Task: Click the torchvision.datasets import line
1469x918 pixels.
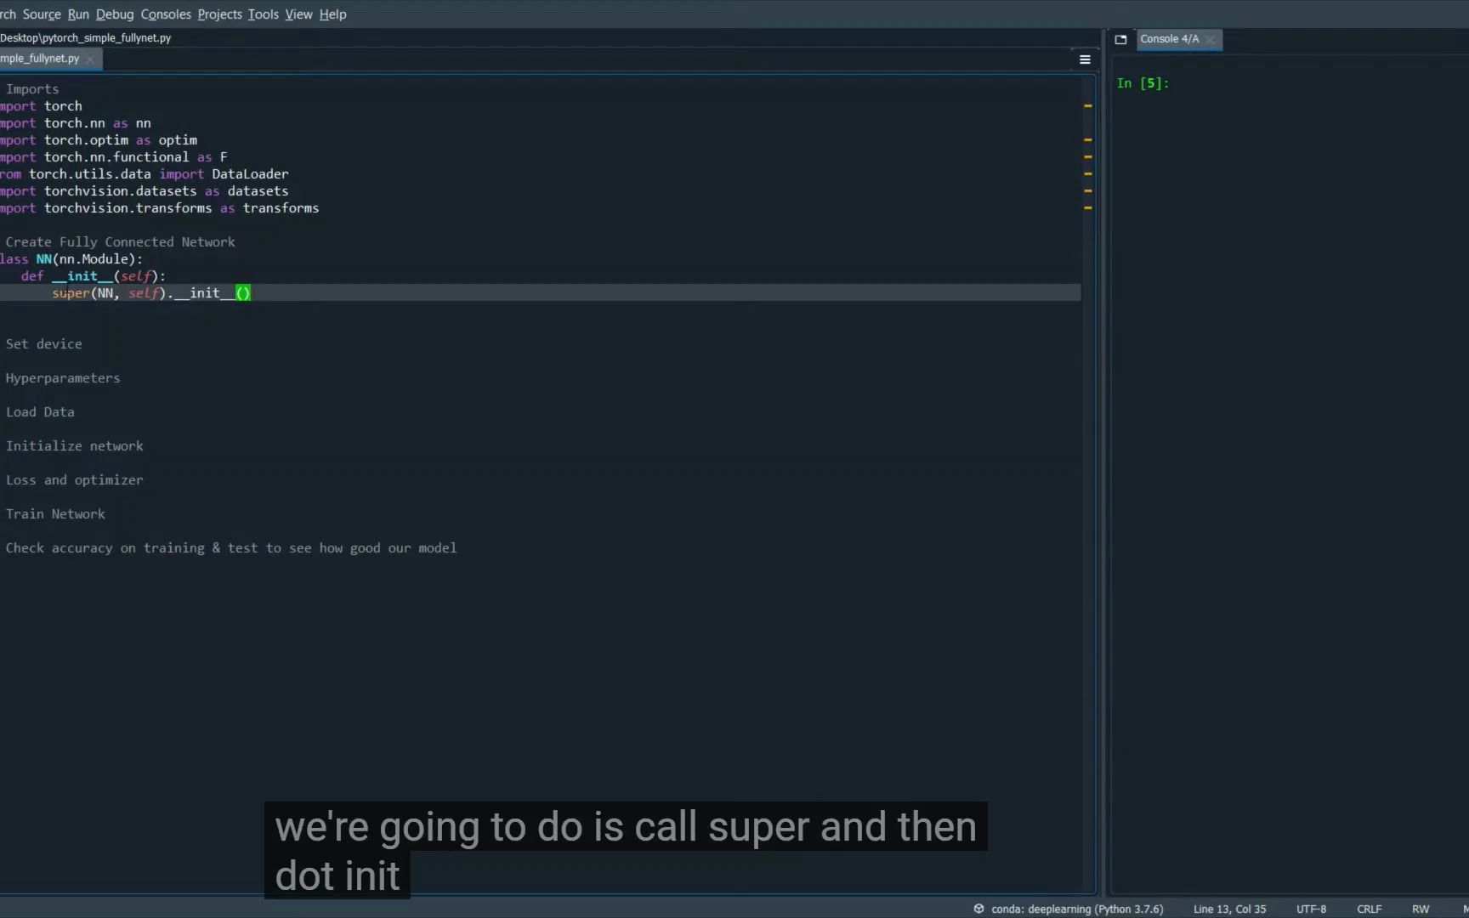Action: pos(145,191)
